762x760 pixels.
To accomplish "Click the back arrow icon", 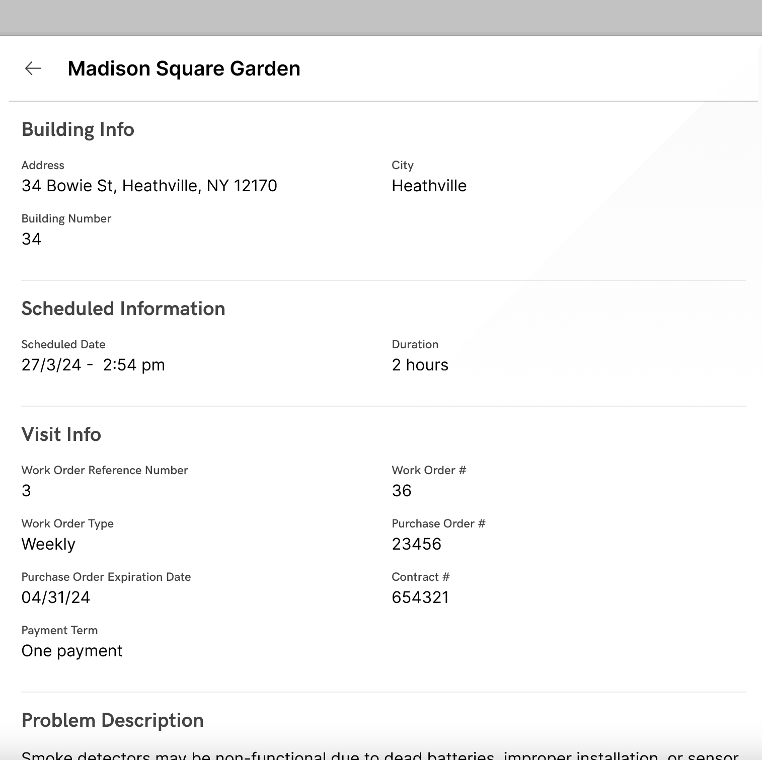I will click(x=33, y=68).
